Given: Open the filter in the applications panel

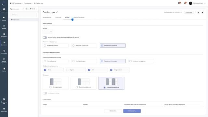Looking at the screenshot, I should pyautogui.click(x=32, y=9).
